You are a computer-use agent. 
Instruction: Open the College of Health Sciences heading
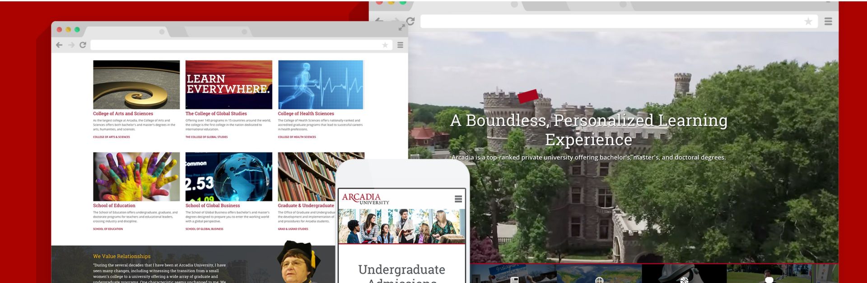coord(306,114)
